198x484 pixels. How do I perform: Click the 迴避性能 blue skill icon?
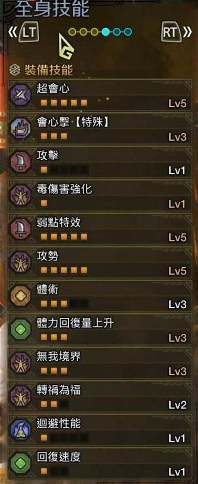[x=20, y=430]
